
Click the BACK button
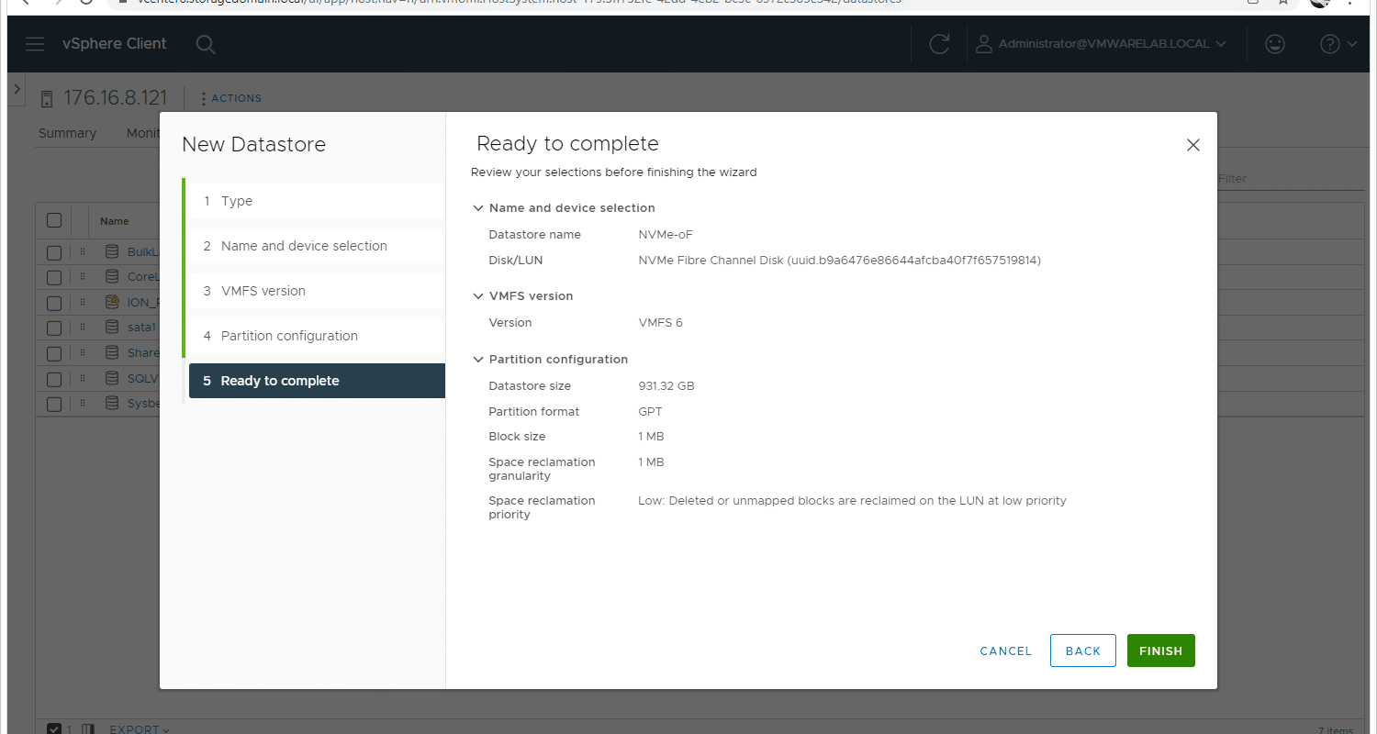[x=1083, y=651]
